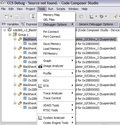This screenshot has width=120, height=125.
Task: Open the Run menu
Action: click(x=51, y=9)
